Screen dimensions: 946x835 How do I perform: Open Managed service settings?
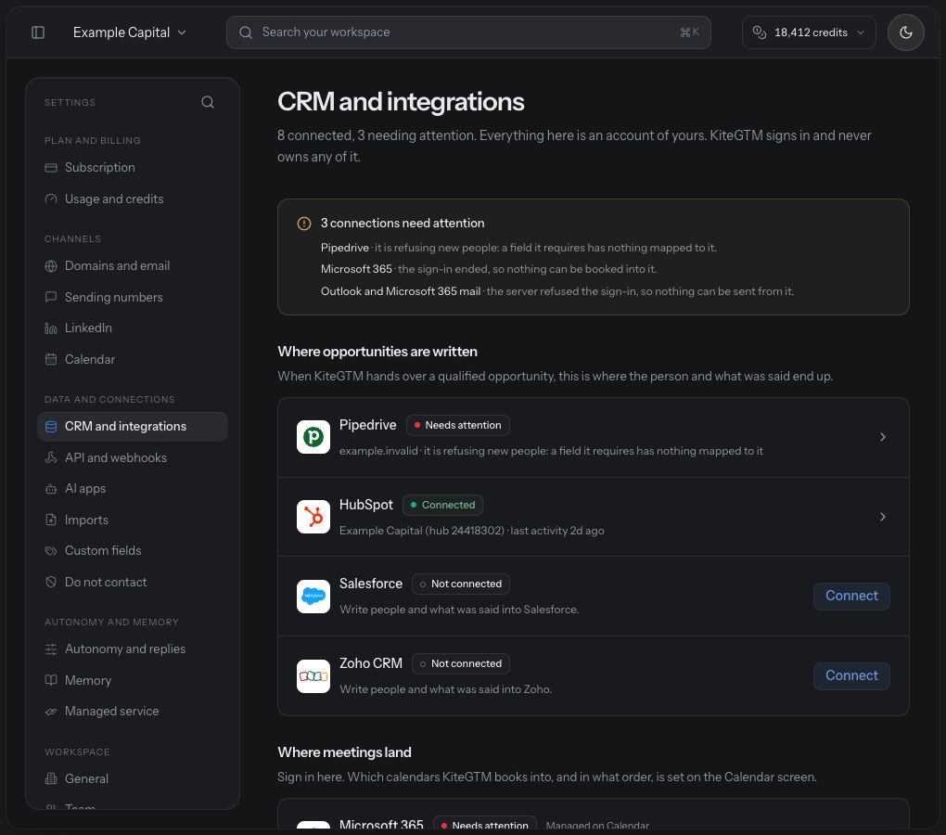pos(132,711)
